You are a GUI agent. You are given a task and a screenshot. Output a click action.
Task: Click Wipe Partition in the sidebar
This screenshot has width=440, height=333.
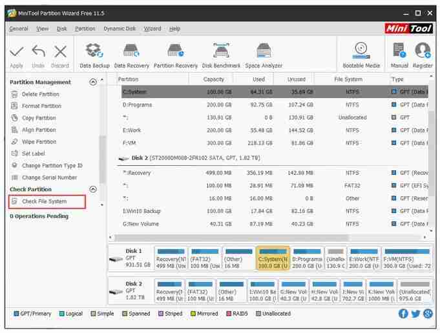click(x=39, y=142)
